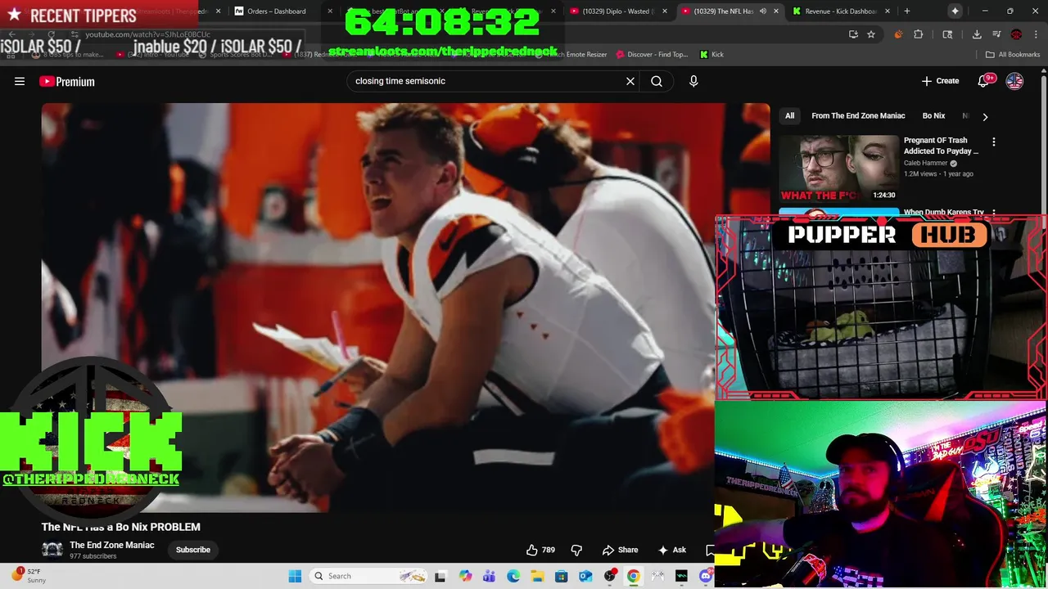Install app icon in the address bar
Viewport: 1048px width, 589px height.
pos(853,34)
